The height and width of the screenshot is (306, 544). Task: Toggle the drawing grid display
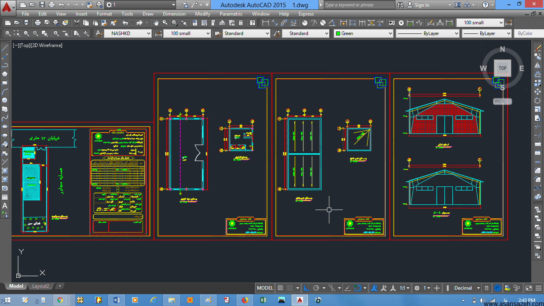(x=280, y=288)
